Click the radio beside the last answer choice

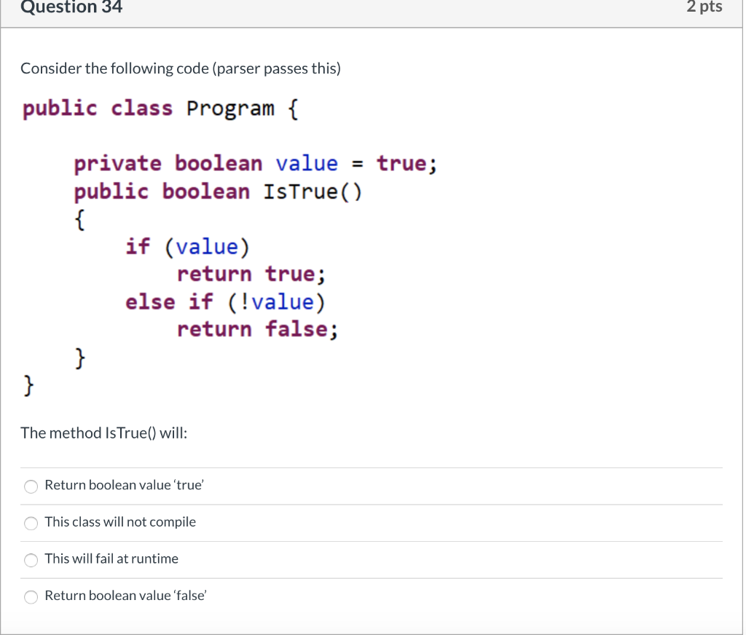(31, 596)
